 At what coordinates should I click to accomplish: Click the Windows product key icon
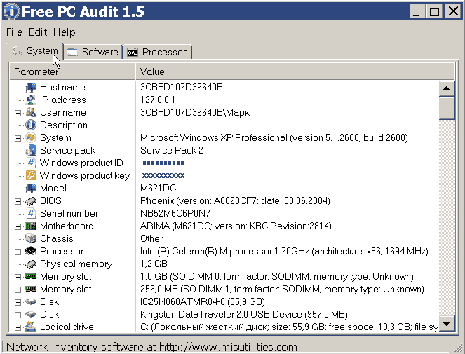(x=31, y=175)
